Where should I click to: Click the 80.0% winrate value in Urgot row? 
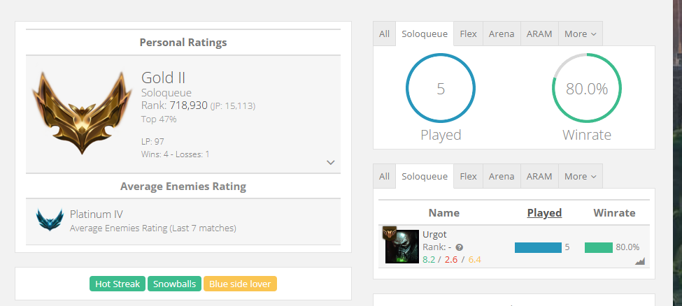pos(627,247)
